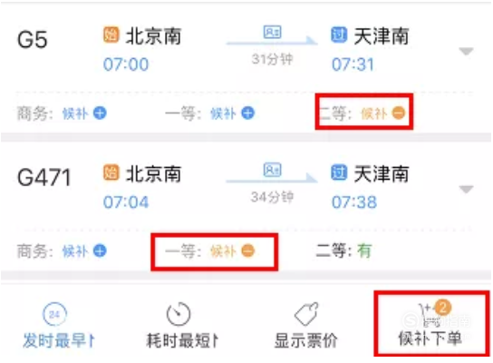Tap the G5 train number
493x363 pixels.
[x=33, y=40]
